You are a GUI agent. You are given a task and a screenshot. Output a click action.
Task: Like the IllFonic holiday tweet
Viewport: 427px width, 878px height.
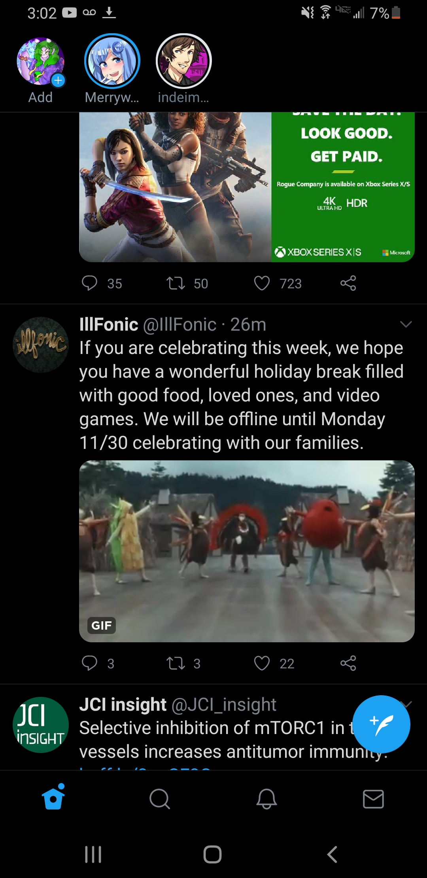click(x=262, y=663)
